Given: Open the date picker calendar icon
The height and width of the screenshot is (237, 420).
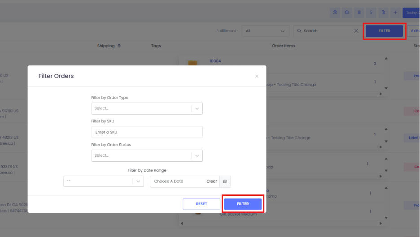Looking at the screenshot, I should (225, 181).
